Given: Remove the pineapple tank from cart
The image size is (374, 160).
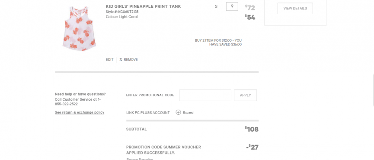Looking at the screenshot, I should pos(131,60).
